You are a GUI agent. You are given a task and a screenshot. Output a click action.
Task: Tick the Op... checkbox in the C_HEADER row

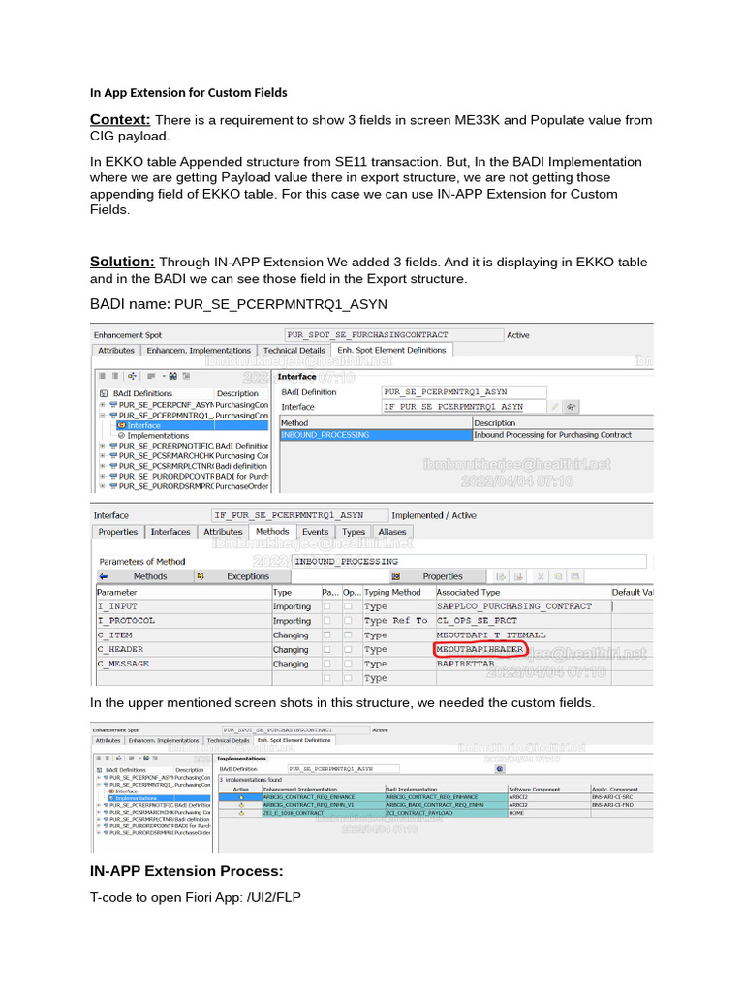click(x=348, y=649)
